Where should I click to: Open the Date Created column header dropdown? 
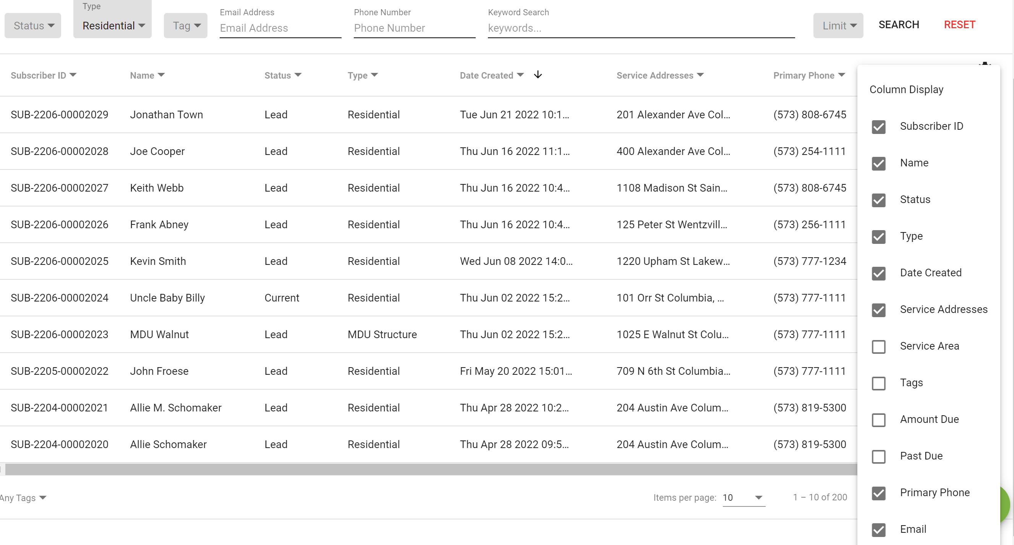[x=520, y=75]
